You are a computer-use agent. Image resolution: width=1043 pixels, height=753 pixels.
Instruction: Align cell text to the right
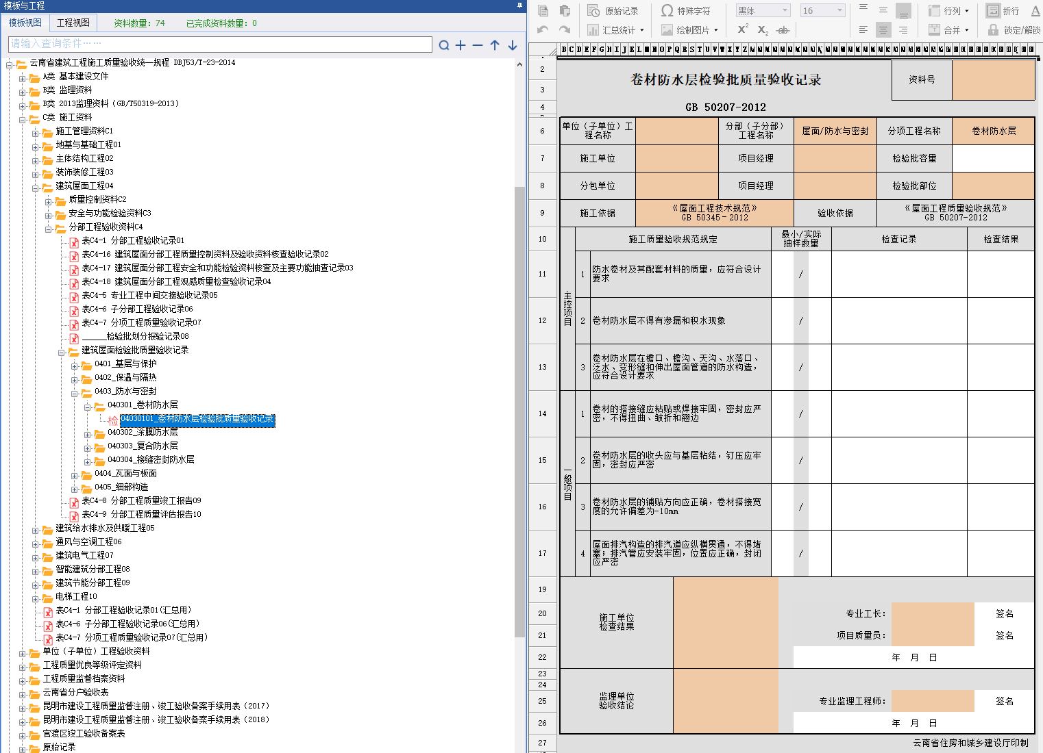pyautogui.click(x=903, y=29)
